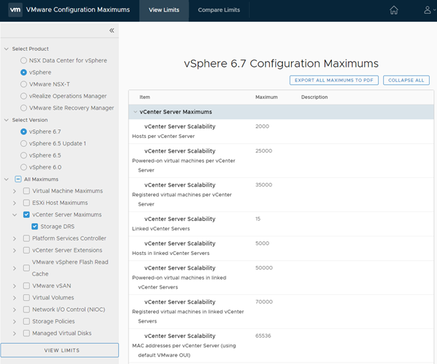Screen dimensions: 437x364
Task: Expand the Storage Policies node
Action: pos(15,322)
